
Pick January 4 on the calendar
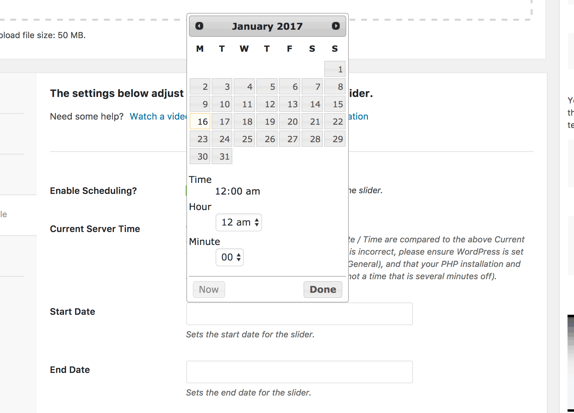pyautogui.click(x=245, y=87)
